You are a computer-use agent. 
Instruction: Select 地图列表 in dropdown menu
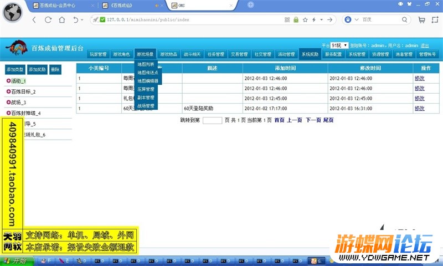146,64
